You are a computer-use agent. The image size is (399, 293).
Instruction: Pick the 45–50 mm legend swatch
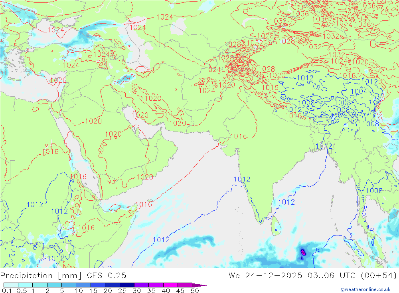pyautogui.click(x=185, y=285)
